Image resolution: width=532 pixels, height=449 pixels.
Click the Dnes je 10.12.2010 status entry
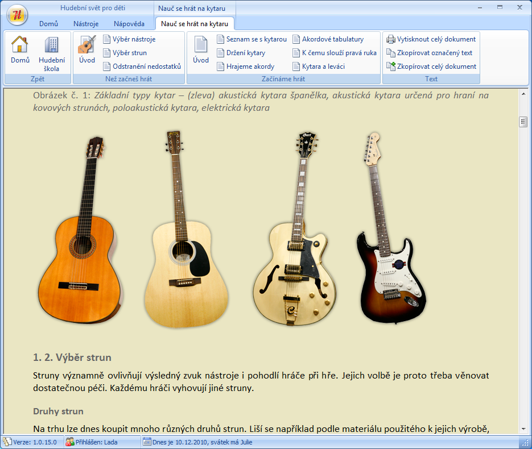202,442
